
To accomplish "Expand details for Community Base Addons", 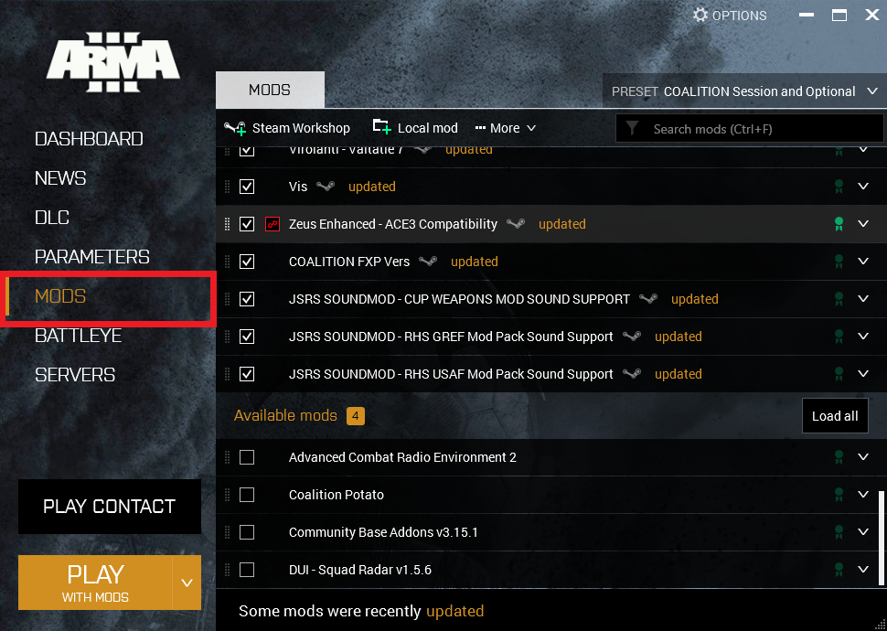I will [x=863, y=532].
